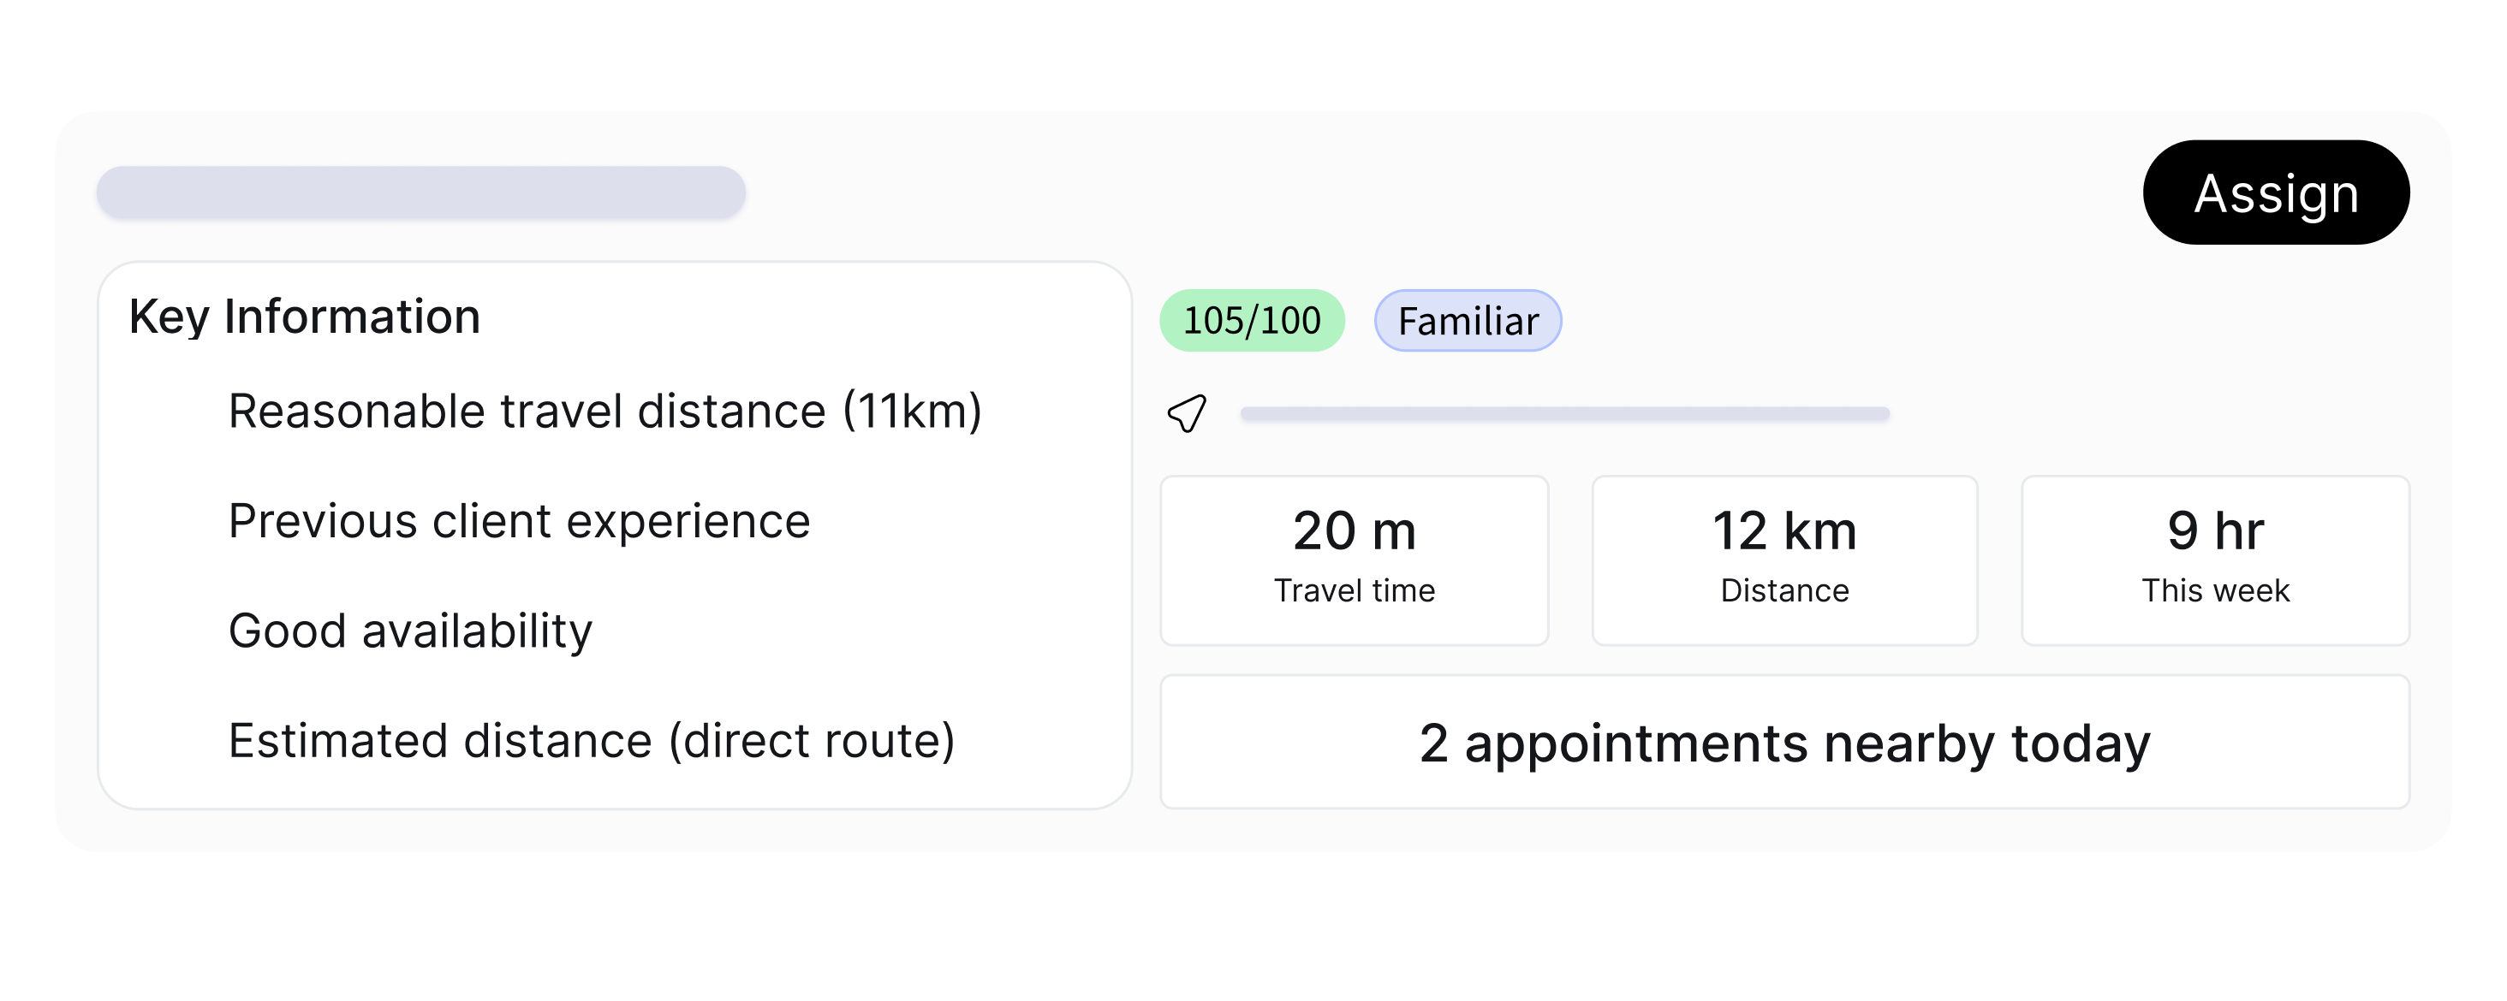Click the Distance label under 12 km
This screenshot has width=2507, height=1001.
tap(1783, 590)
